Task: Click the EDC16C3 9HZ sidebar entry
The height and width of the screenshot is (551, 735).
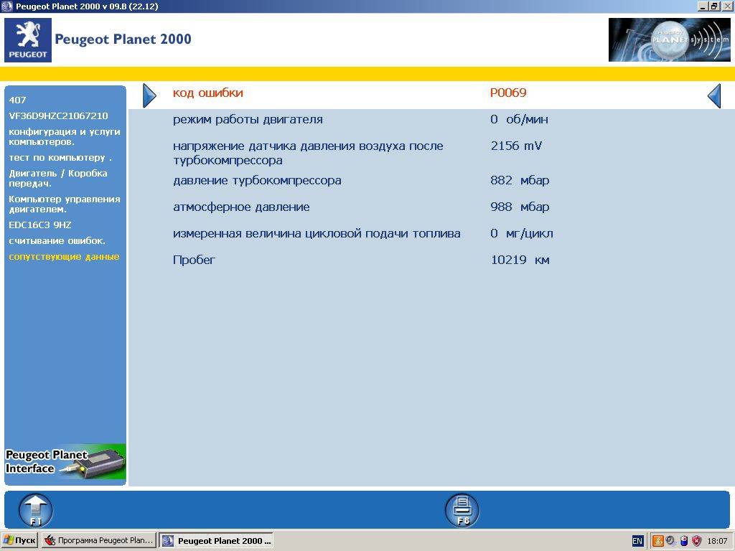Action: (x=40, y=225)
